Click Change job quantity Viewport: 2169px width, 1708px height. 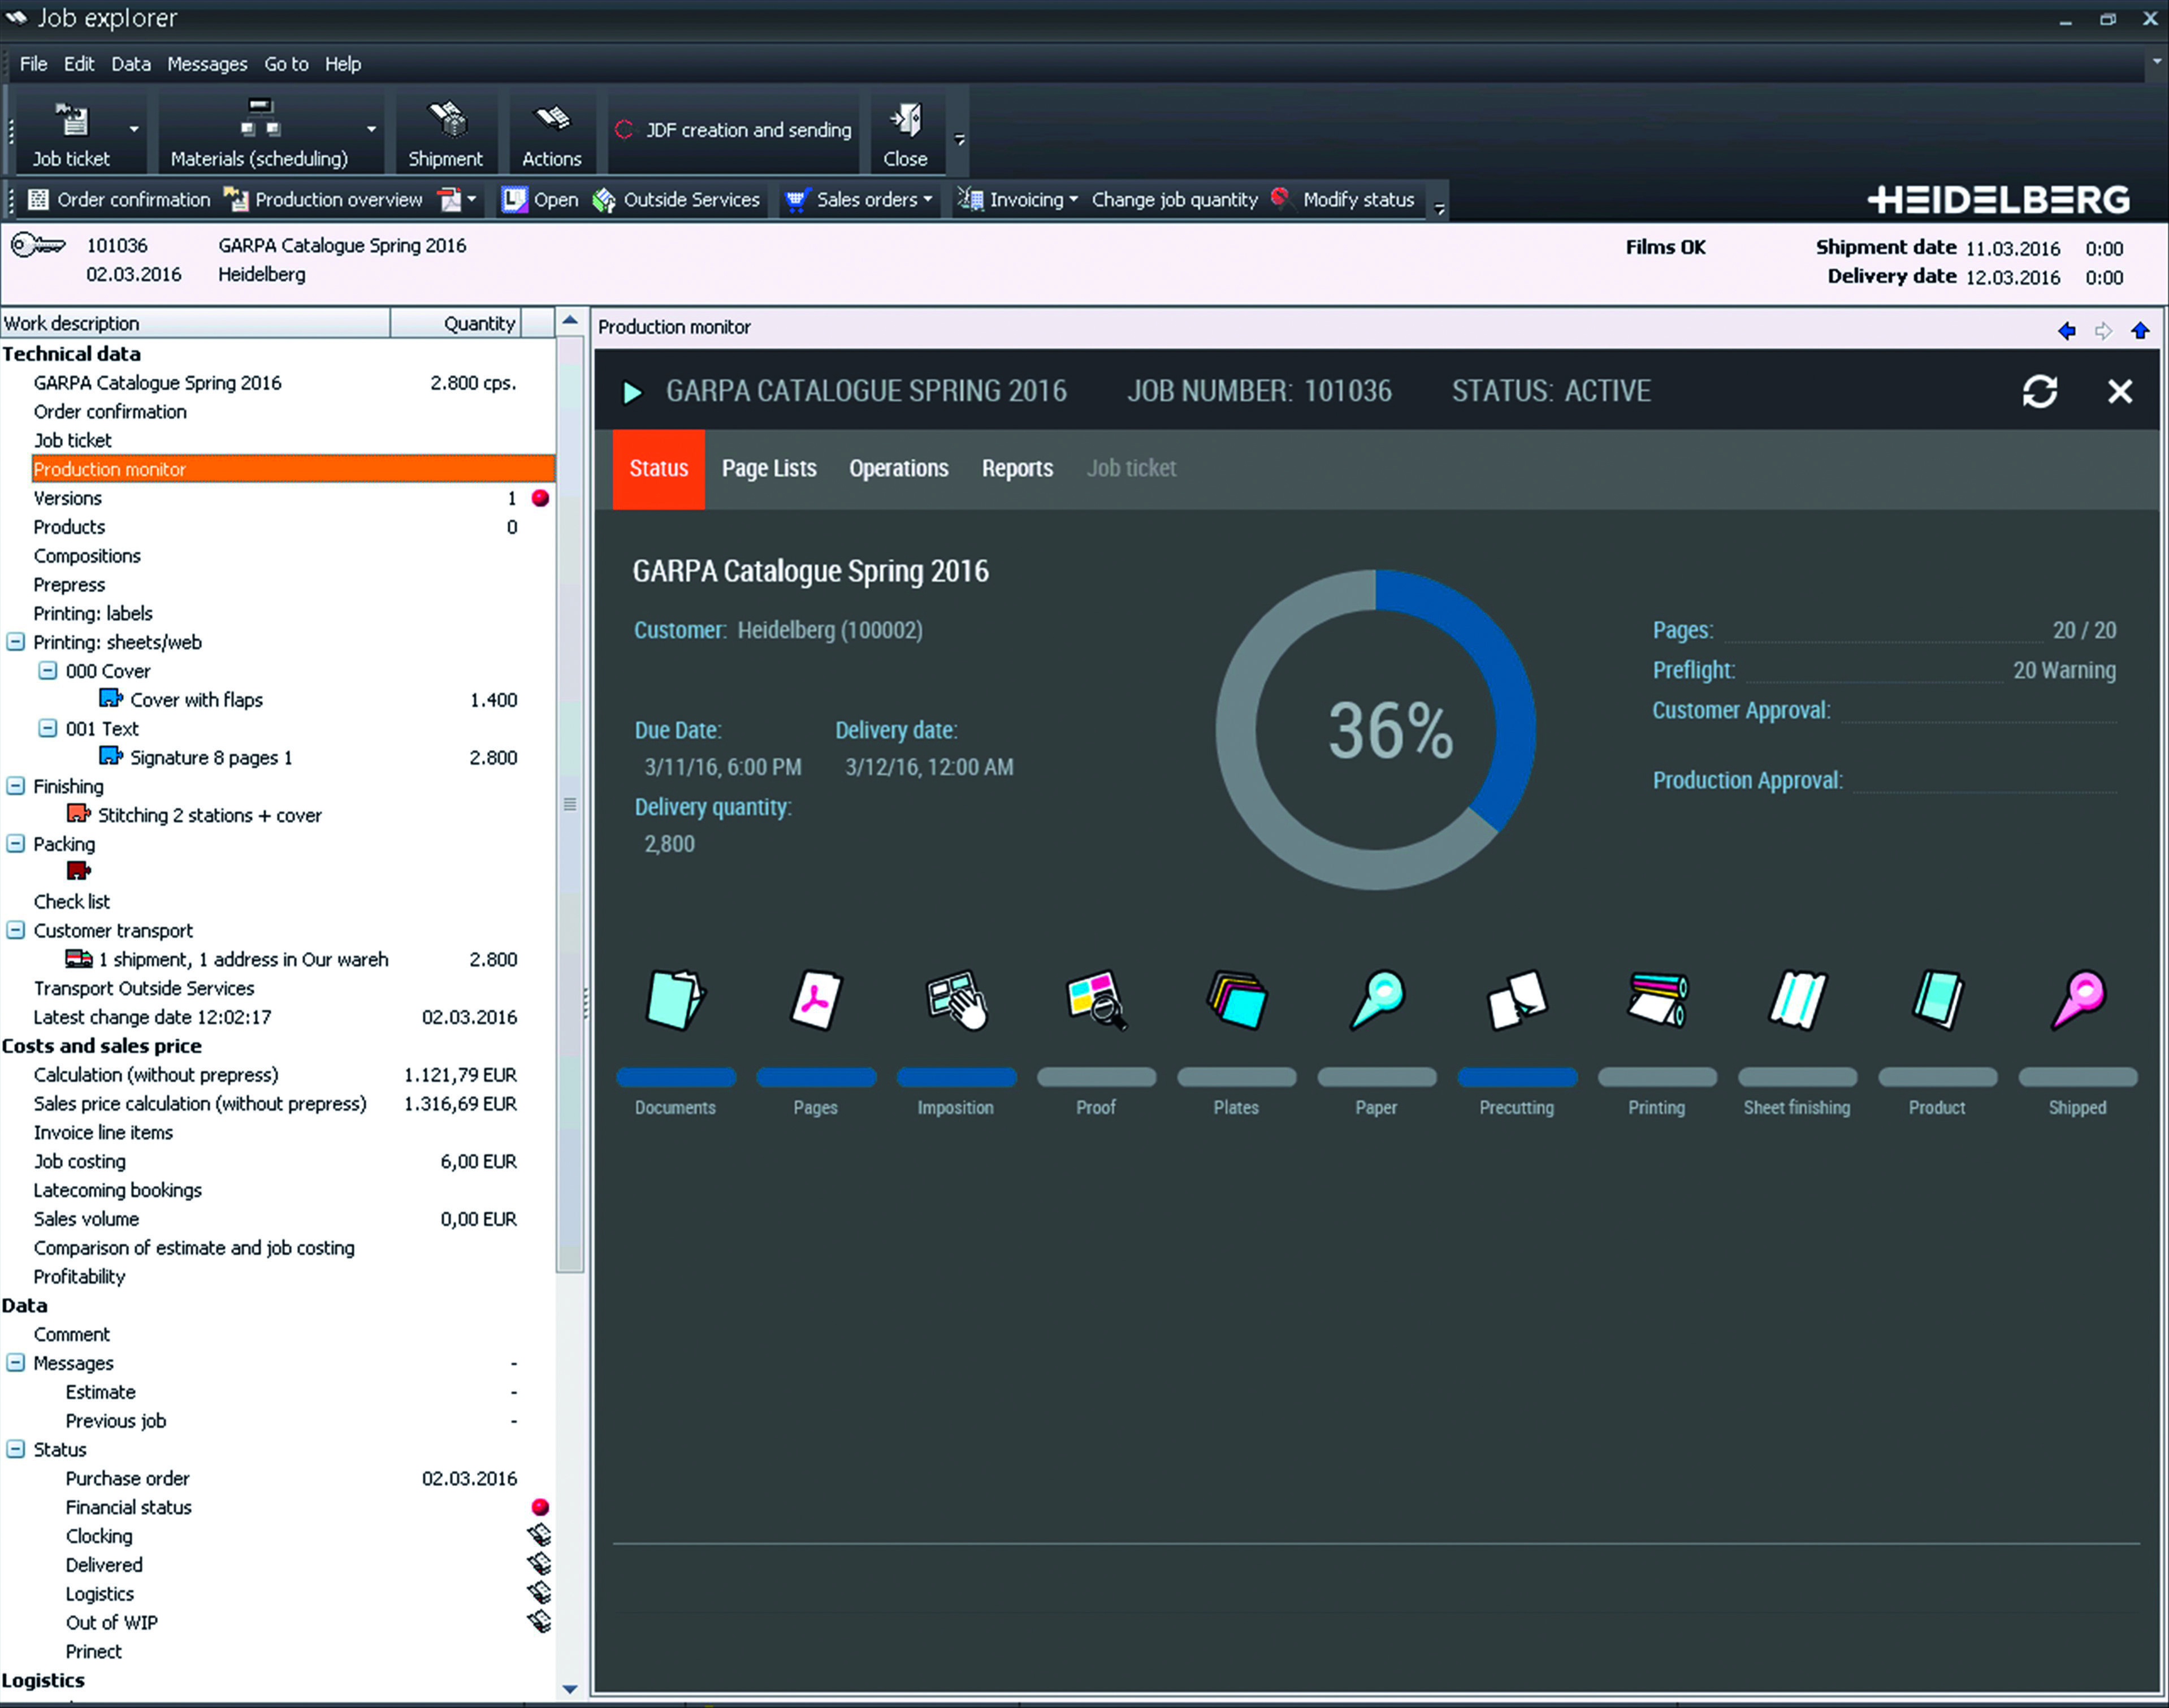pyautogui.click(x=1174, y=200)
